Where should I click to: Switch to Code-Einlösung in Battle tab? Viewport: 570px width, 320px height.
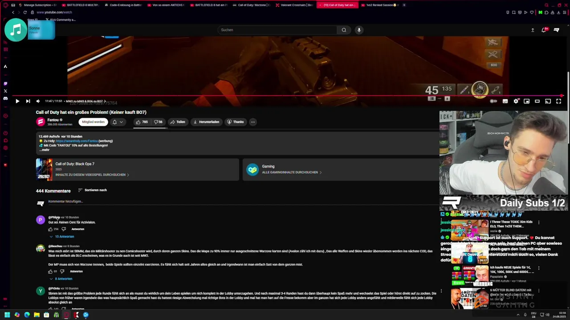click(x=123, y=5)
